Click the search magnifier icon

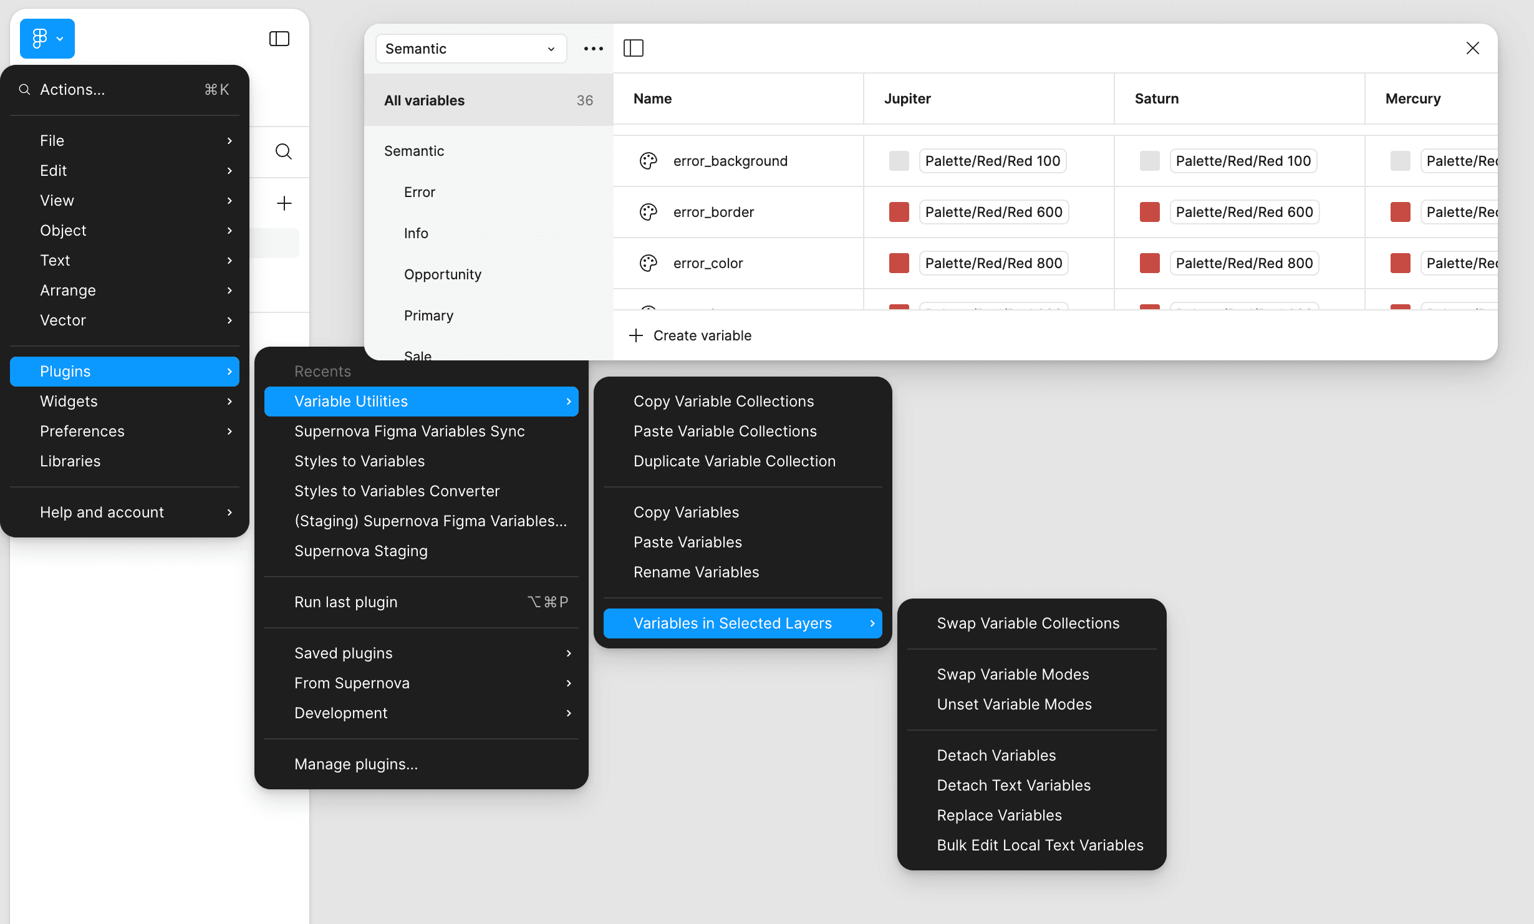coord(284,152)
